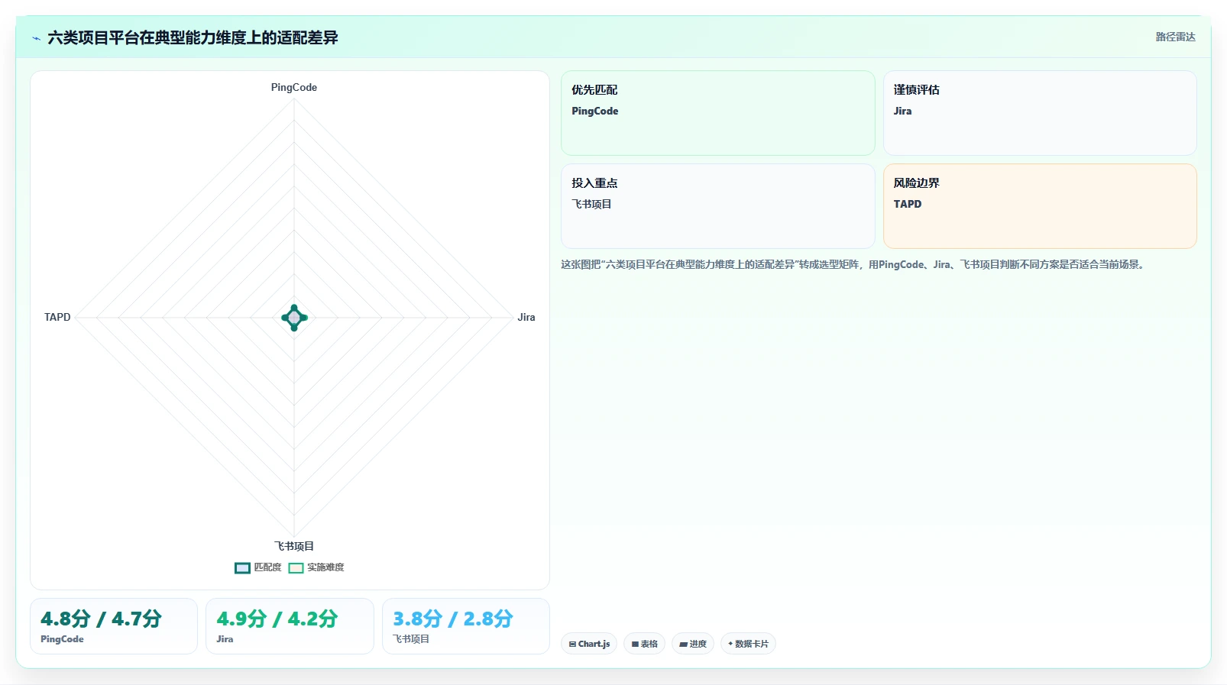
Task: Click the TAPD radar axis label
Action: click(x=57, y=317)
